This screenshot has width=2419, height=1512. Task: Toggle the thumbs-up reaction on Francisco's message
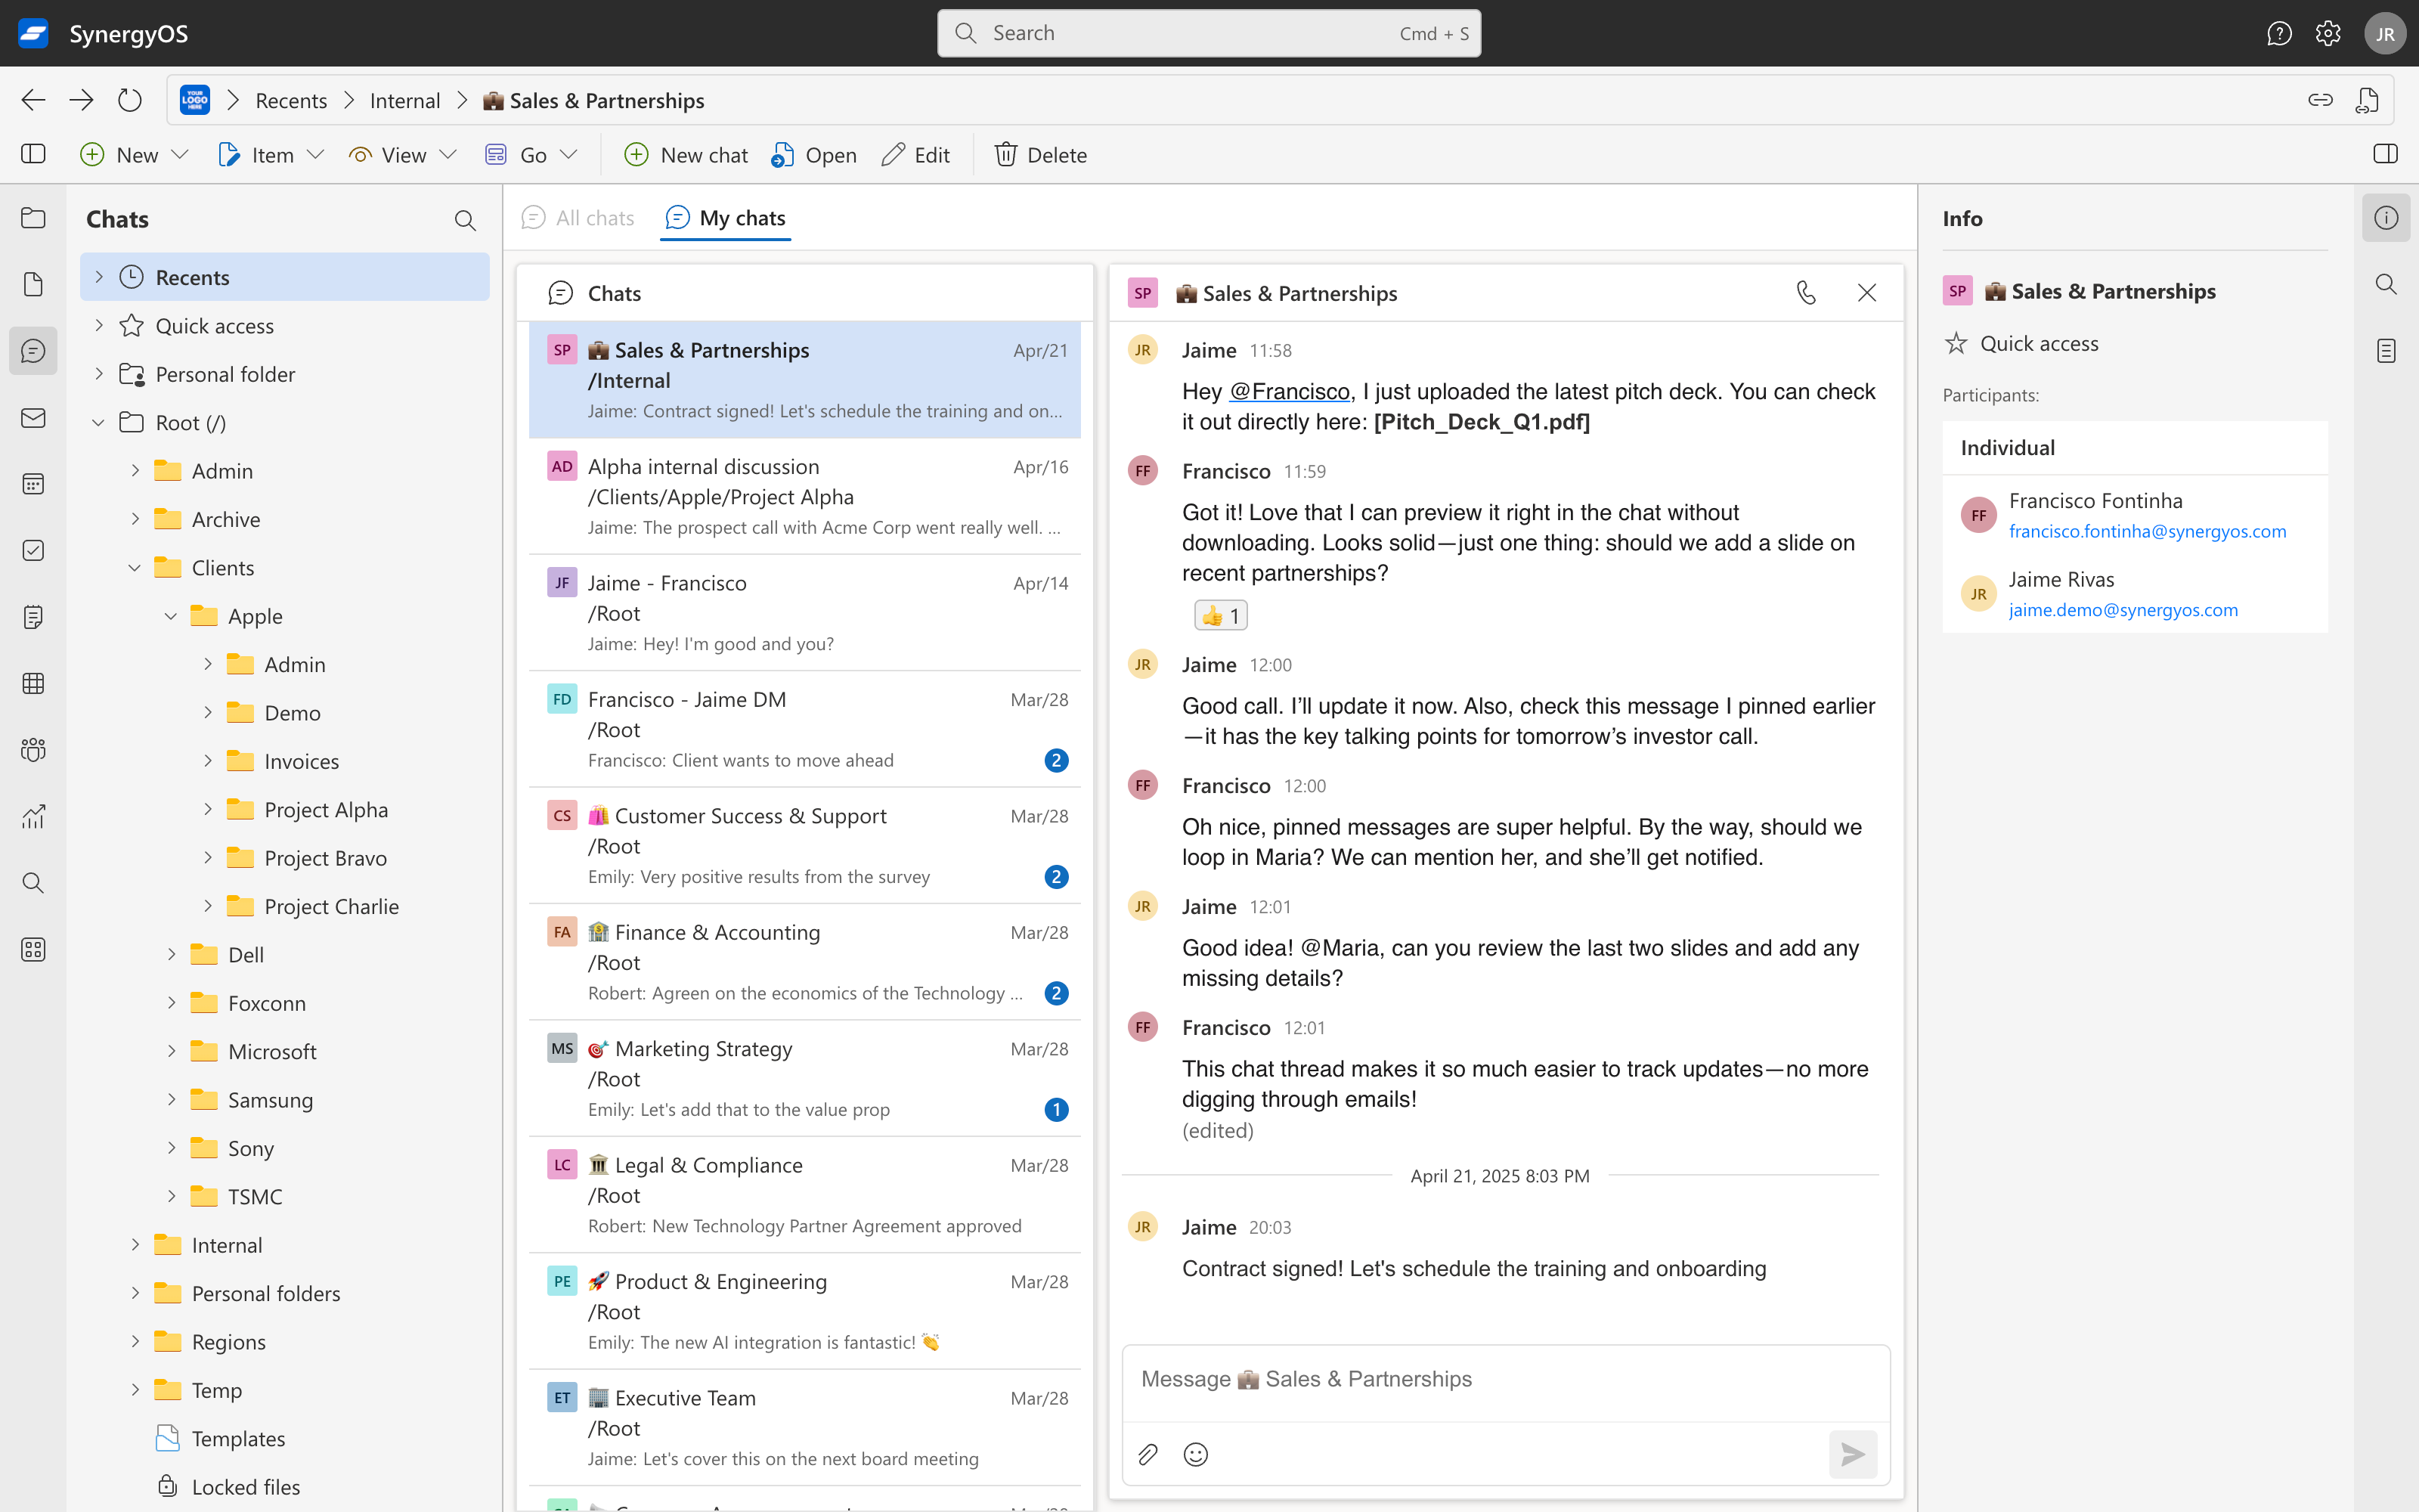pos(1221,615)
